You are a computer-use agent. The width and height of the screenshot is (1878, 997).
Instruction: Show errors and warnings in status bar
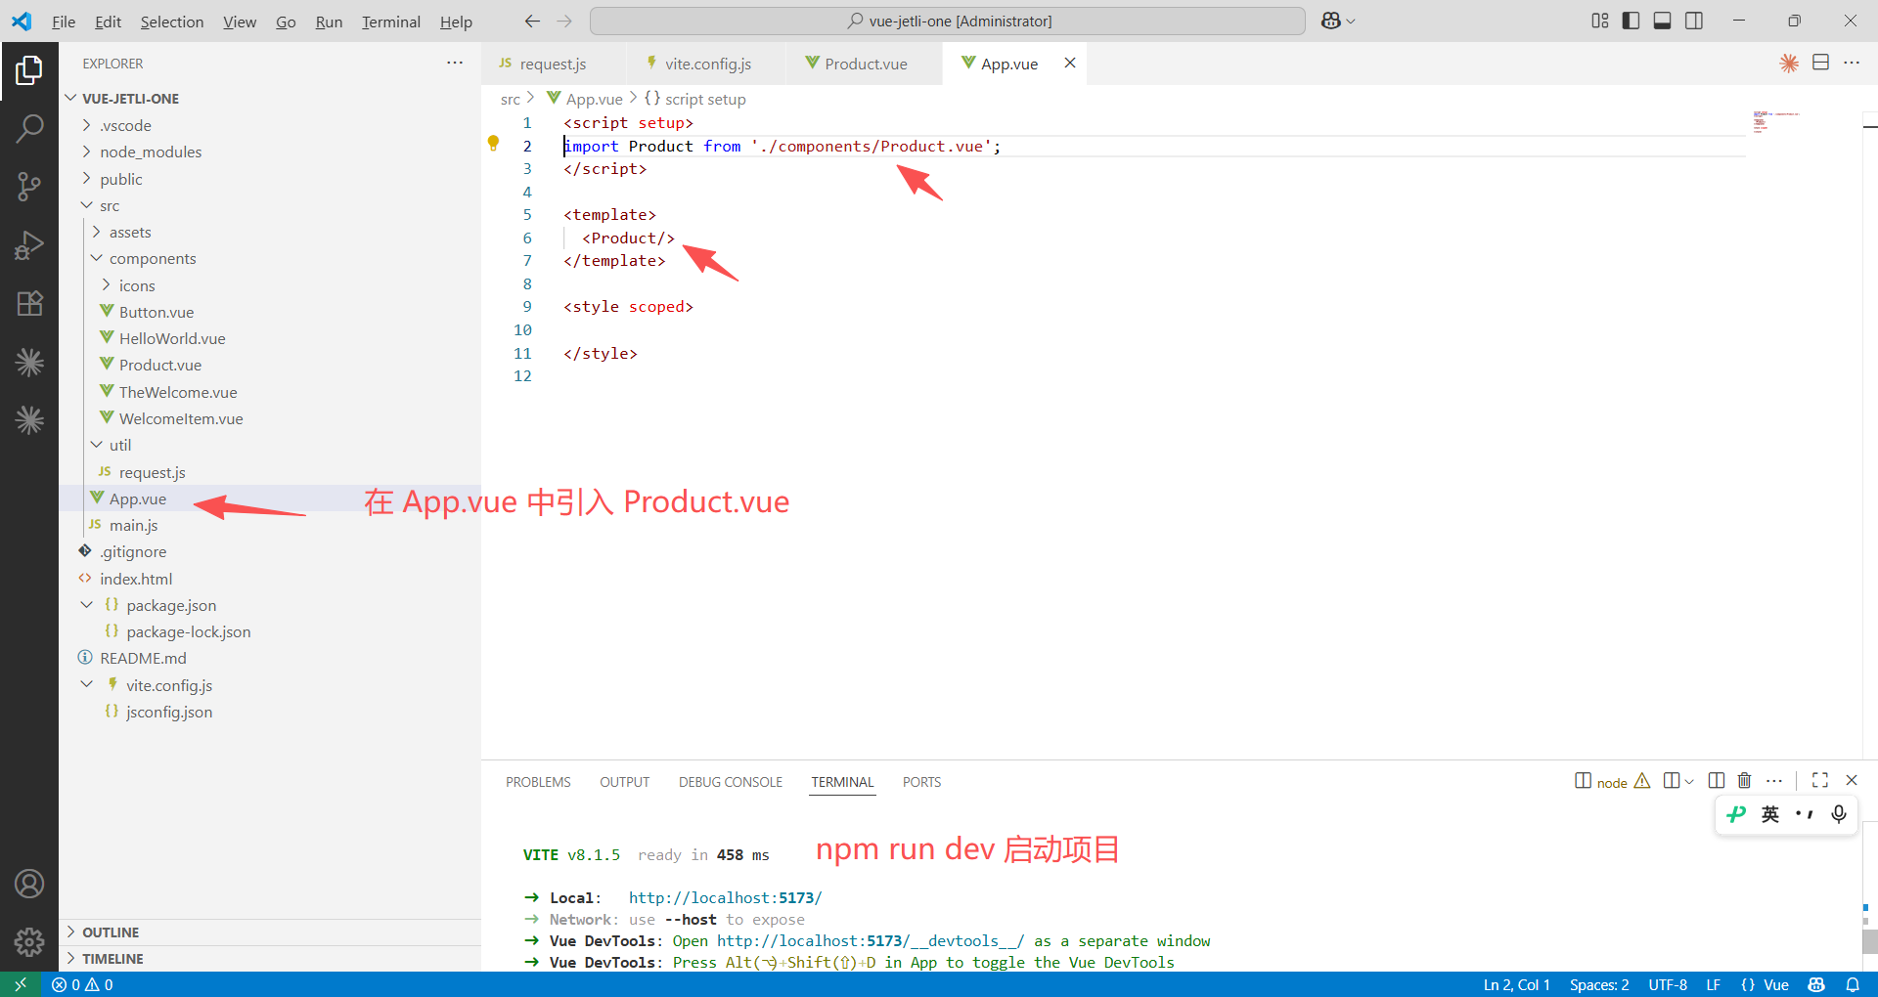[x=82, y=984]
